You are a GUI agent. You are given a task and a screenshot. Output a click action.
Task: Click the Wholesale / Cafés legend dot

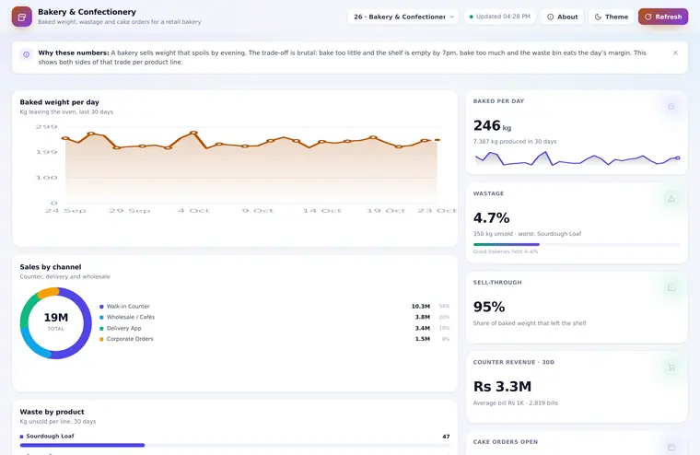101,318
